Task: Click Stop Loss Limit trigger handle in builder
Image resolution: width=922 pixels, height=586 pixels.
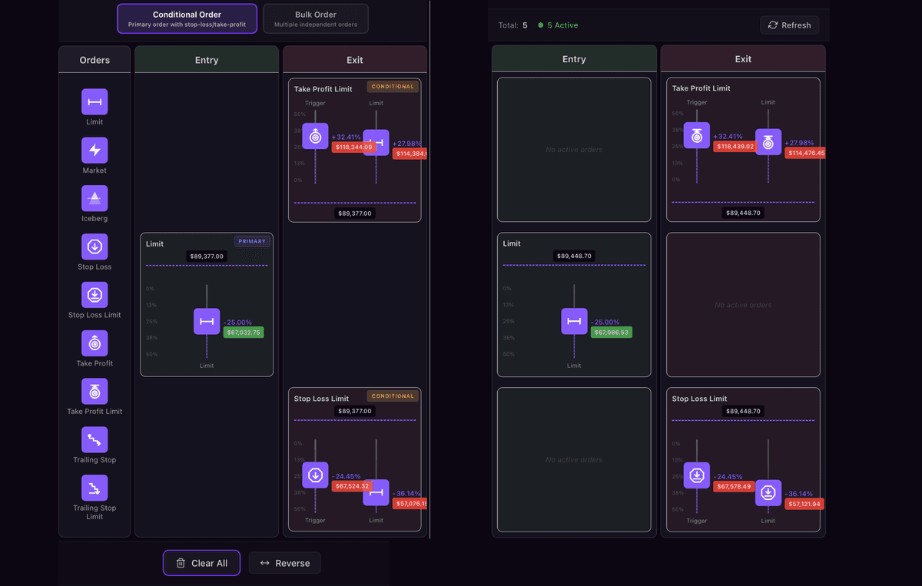Action: point(315,475)
